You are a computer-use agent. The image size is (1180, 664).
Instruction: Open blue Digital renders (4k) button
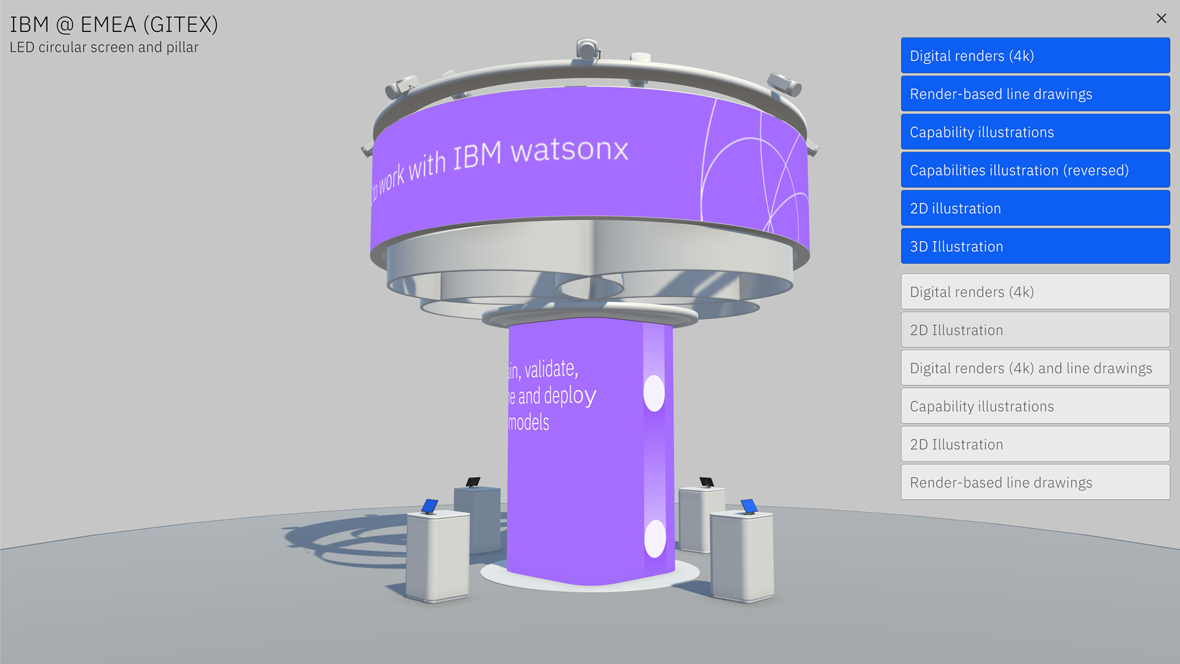pos(1035,56)
